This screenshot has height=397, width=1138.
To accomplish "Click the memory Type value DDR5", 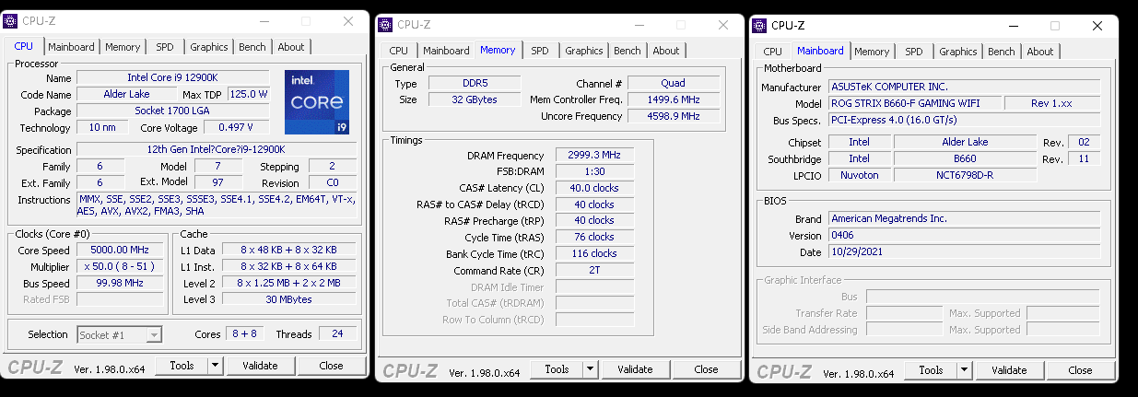I will click(x=475, y=84).
